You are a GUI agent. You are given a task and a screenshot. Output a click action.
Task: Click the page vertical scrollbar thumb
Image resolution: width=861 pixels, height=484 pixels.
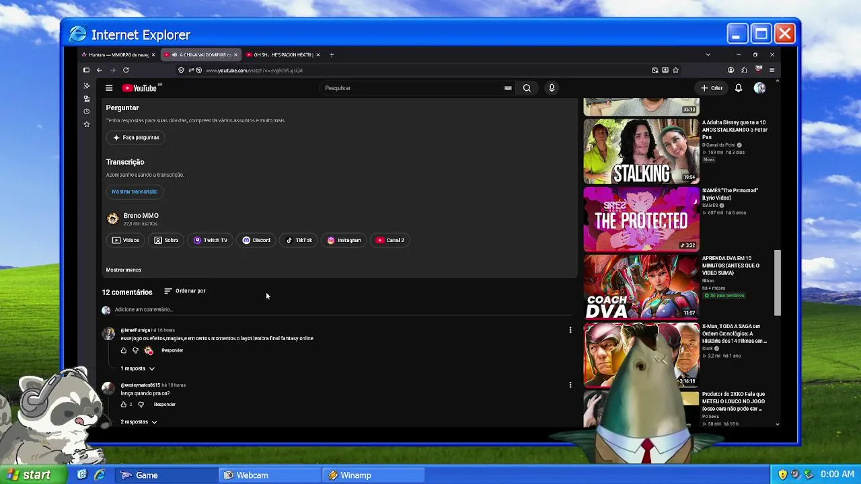[x=778, y=283]
